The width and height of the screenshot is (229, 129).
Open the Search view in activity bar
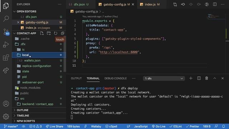6,19
